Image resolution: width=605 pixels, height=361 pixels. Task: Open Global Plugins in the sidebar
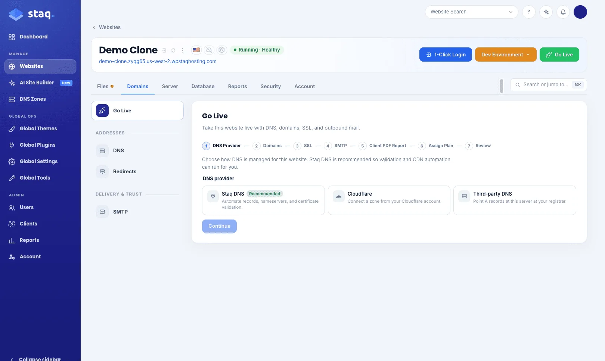click(40, 145)
